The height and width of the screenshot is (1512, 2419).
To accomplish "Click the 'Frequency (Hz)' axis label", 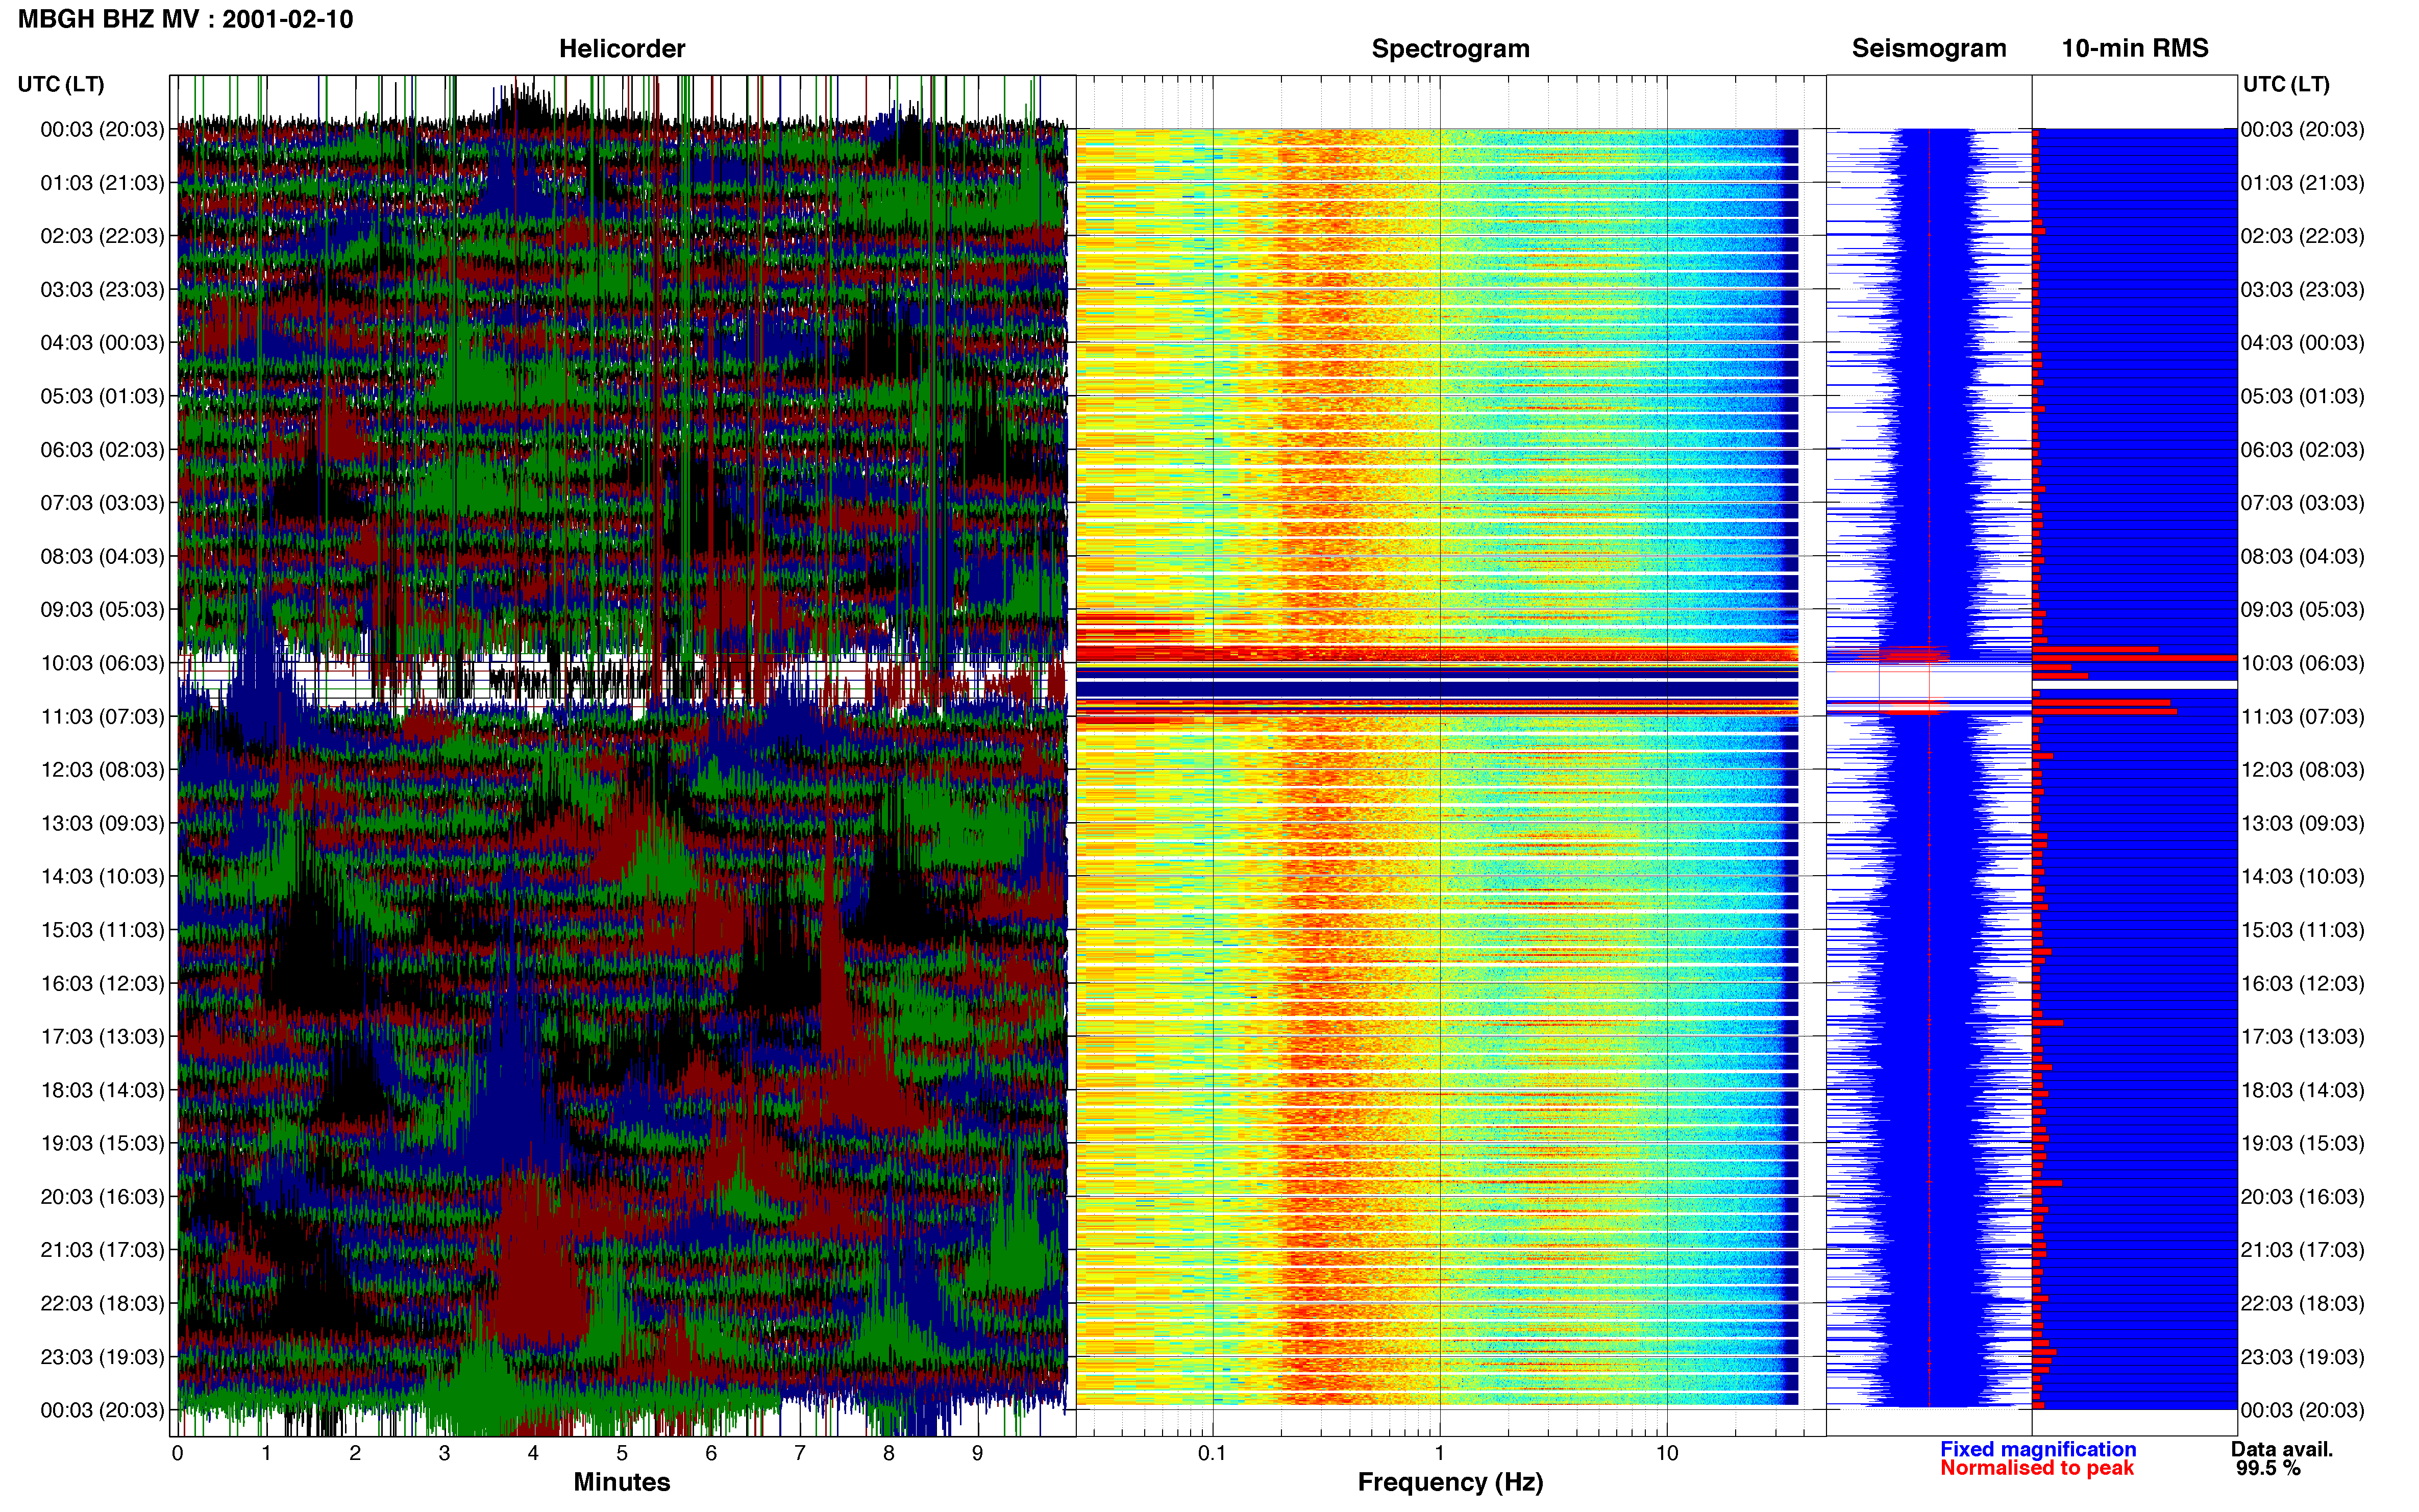I will (x=1450, y=1483).
